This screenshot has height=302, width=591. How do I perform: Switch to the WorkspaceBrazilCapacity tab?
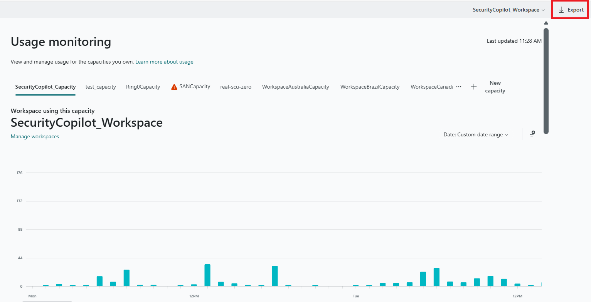coord(370,87)
